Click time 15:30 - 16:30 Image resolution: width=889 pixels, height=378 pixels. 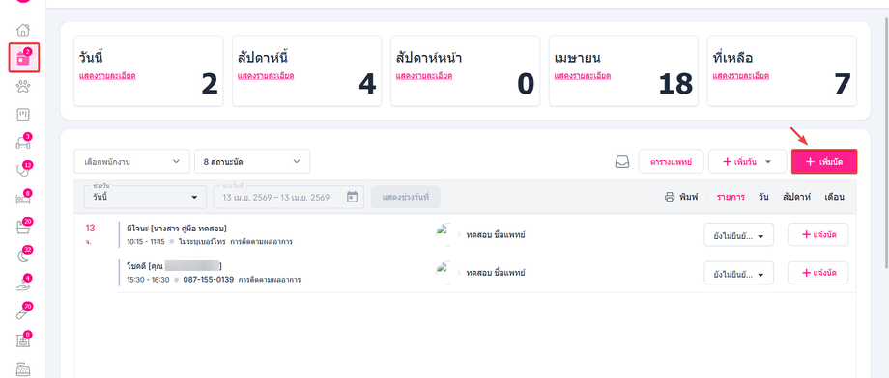[x=148, y=280]
